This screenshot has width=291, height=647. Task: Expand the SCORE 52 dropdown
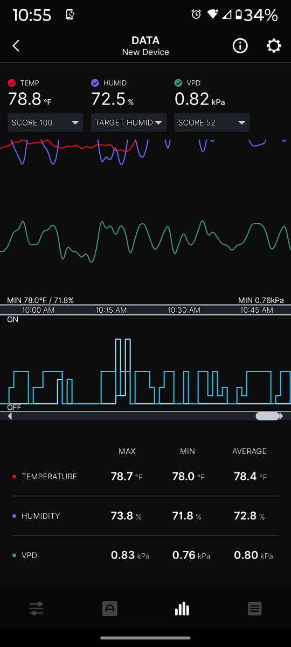coord(212,122)
